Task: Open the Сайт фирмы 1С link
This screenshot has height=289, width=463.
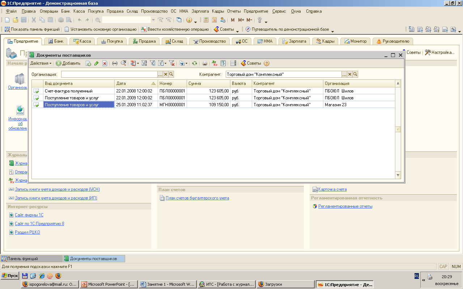Action: click(29, 215)
